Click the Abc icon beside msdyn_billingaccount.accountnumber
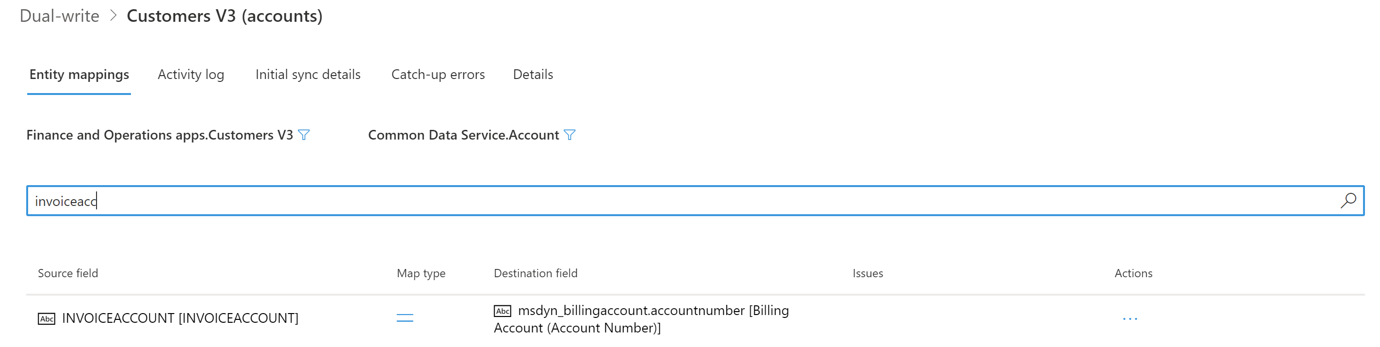 [503, 310]
